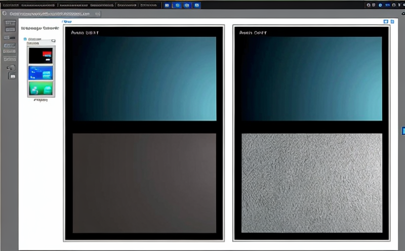Click the third blue toolbar icon showing a globe

click(x=187, y=5)
